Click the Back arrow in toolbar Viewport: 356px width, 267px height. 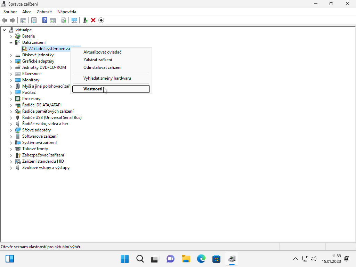pos(5,20)
